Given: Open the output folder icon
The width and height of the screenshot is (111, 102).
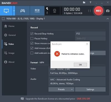Looking at the screenshot, I should pos(84,2).
